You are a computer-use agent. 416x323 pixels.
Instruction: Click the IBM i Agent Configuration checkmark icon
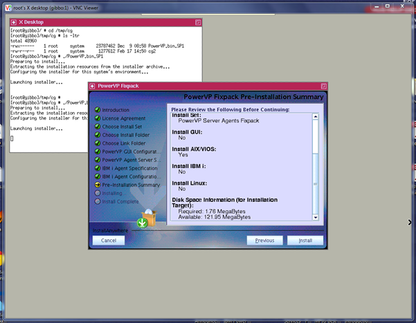pyautogui.click(x=98, y=176)
